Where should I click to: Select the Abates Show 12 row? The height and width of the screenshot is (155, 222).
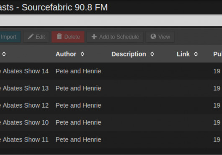(x=111, y=105)
